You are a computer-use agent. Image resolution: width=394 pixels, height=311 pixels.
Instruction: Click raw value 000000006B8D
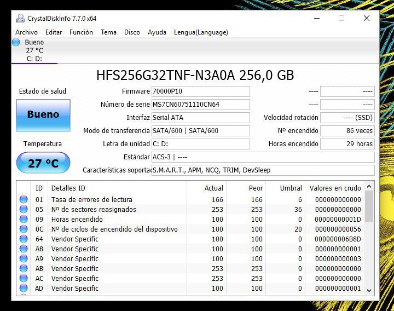pyautogui.click(x=338, y=239)
